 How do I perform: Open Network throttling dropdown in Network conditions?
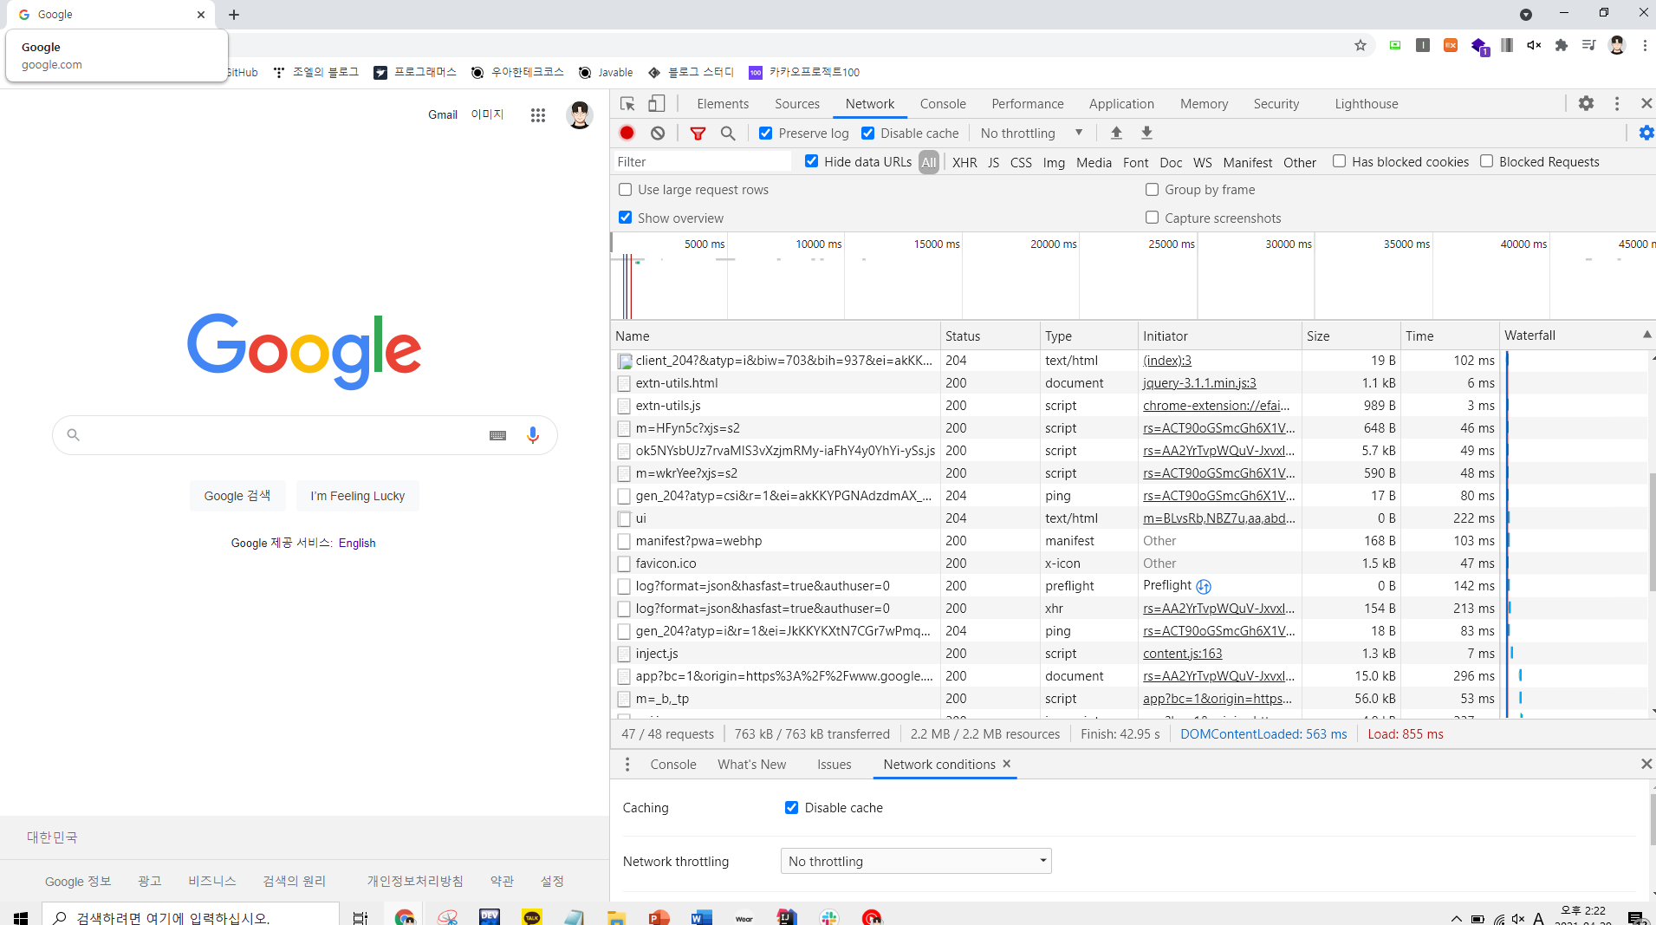[915, 860]
